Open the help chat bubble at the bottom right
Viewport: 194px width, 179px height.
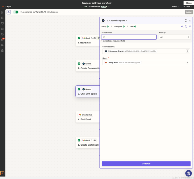pos(188,173)
